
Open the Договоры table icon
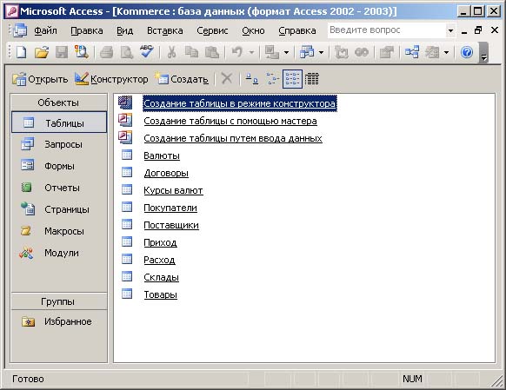click(x=127, y=173)
